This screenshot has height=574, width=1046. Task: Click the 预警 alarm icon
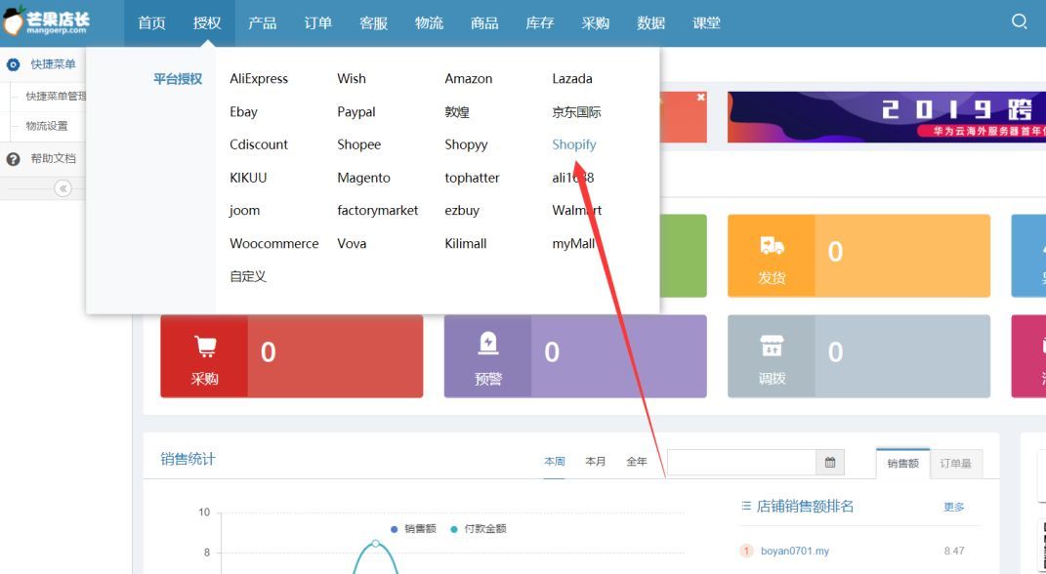488,344
